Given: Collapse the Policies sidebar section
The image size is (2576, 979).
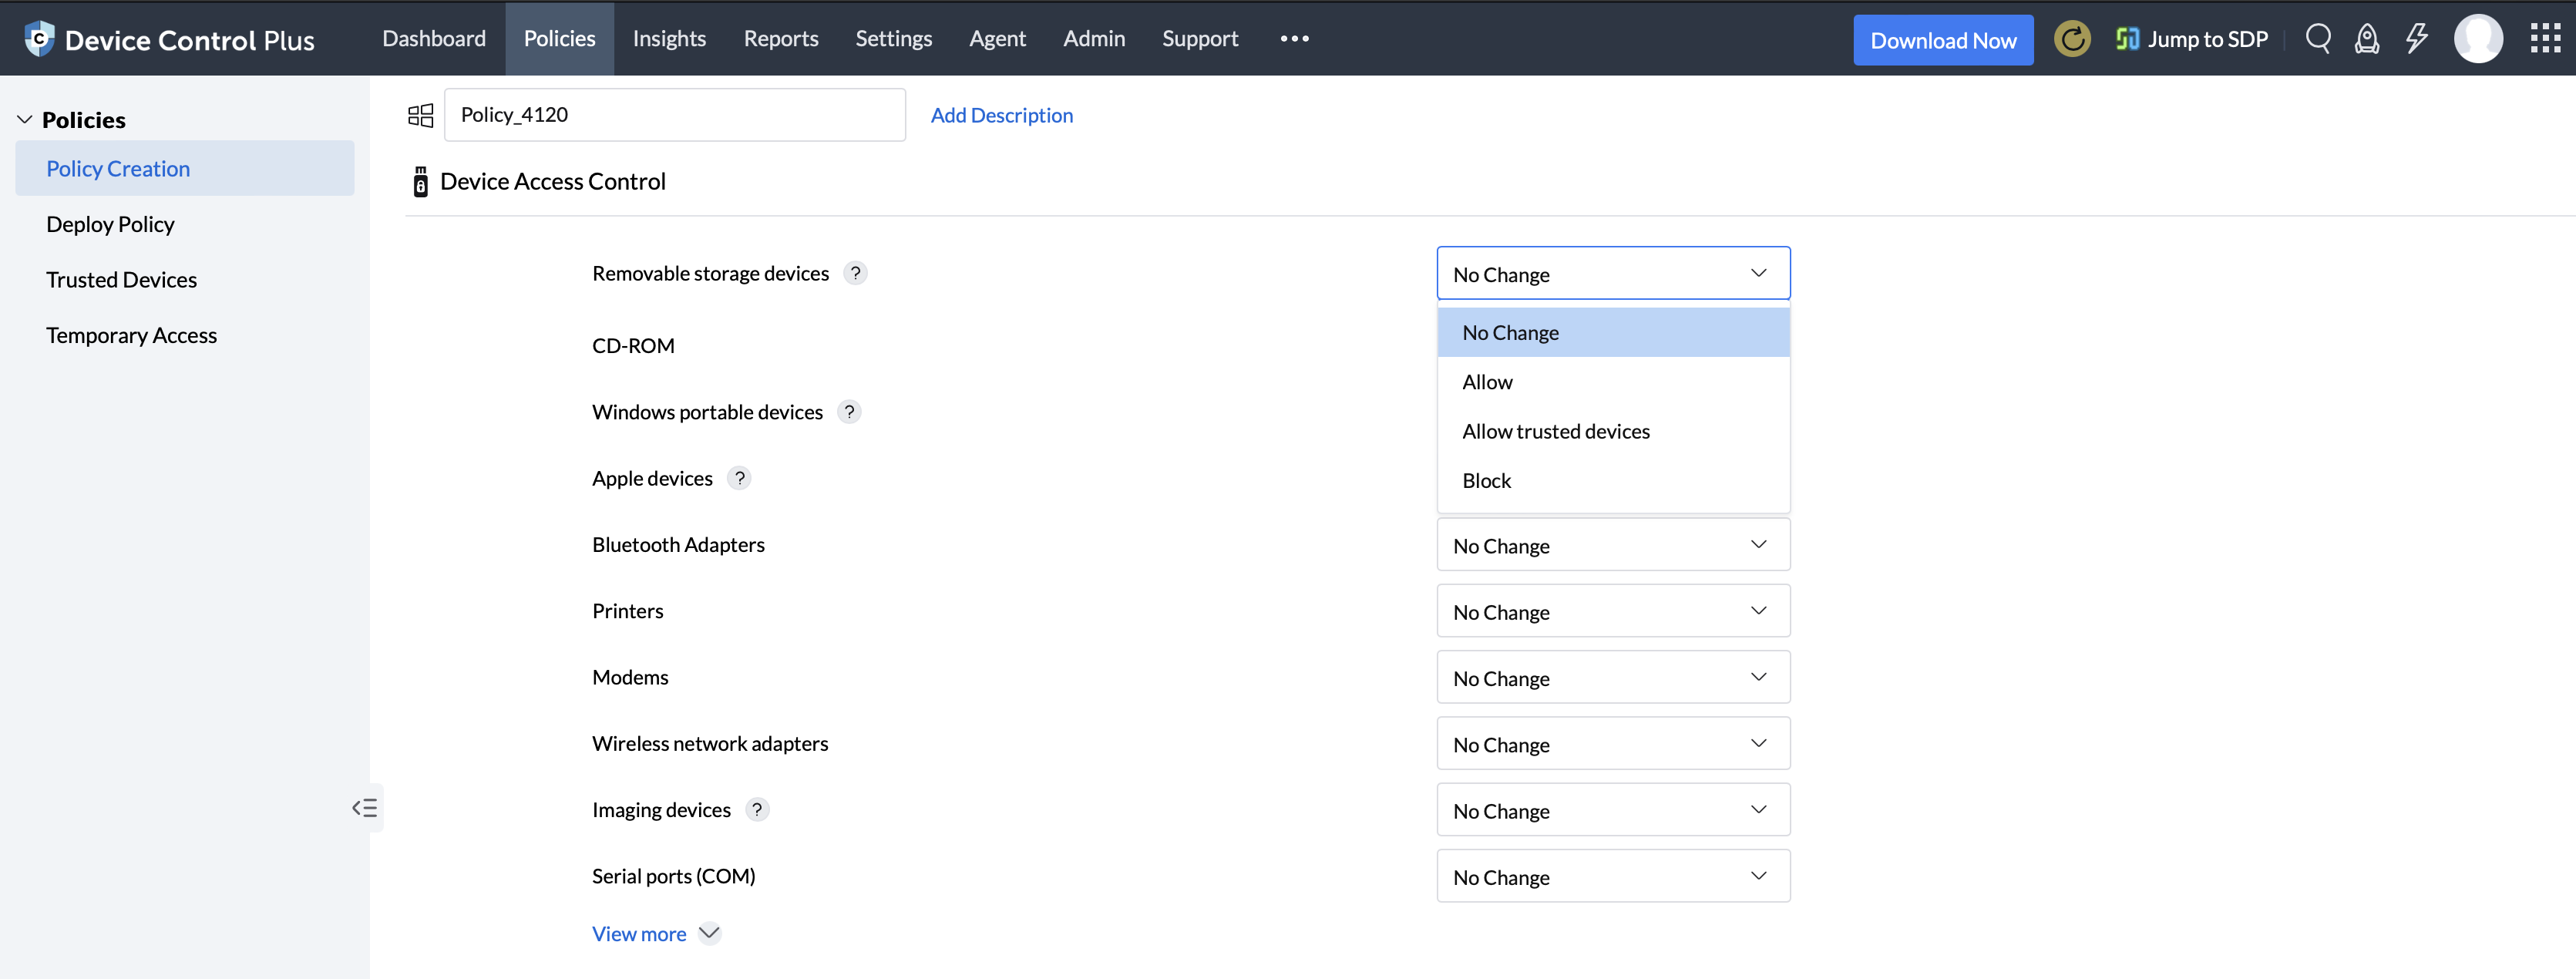Looking at the screenshot, I should pos(25,120).
